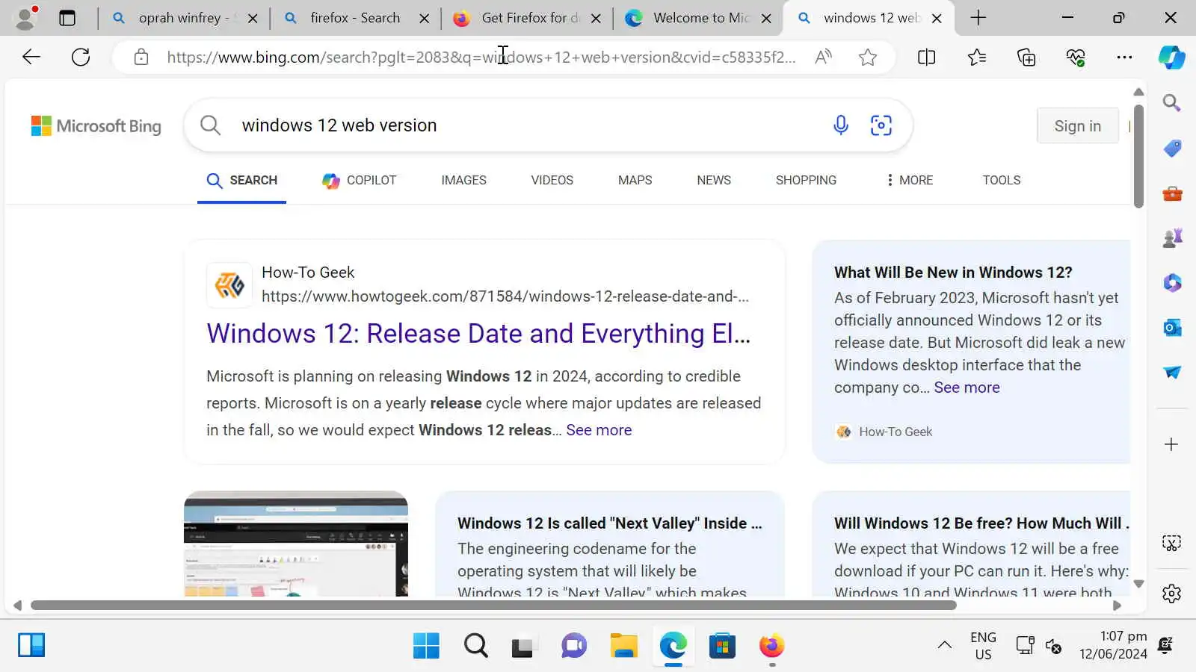Click the Sign in button

1077,126
